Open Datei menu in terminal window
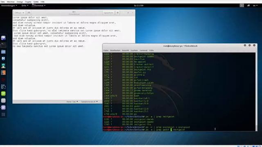This screenshot has height=147, width=262. pyautogui.click(x=106, y=50)
